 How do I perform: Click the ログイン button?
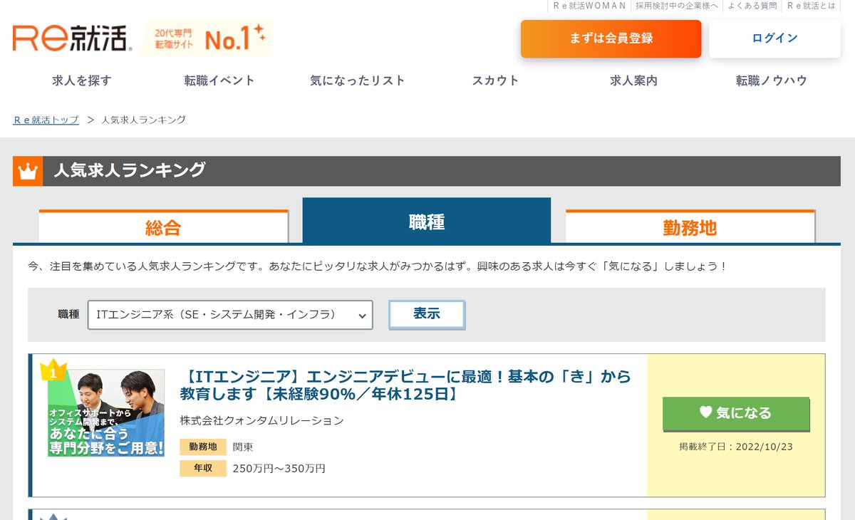[x=775, y=38]
